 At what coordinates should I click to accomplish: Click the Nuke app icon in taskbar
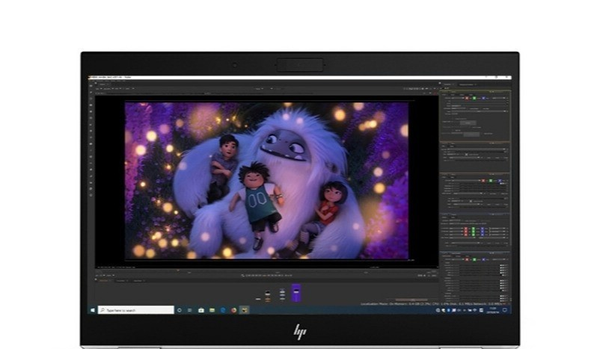tap(245, 310)
